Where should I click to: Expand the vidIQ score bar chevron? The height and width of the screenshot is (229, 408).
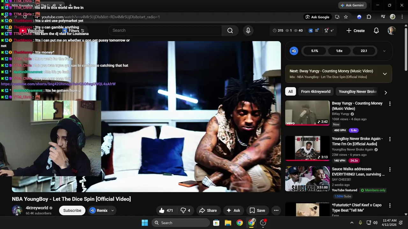click(x=384, y=51)
